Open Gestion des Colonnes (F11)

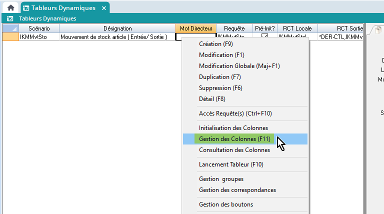(x=234, y=138)
